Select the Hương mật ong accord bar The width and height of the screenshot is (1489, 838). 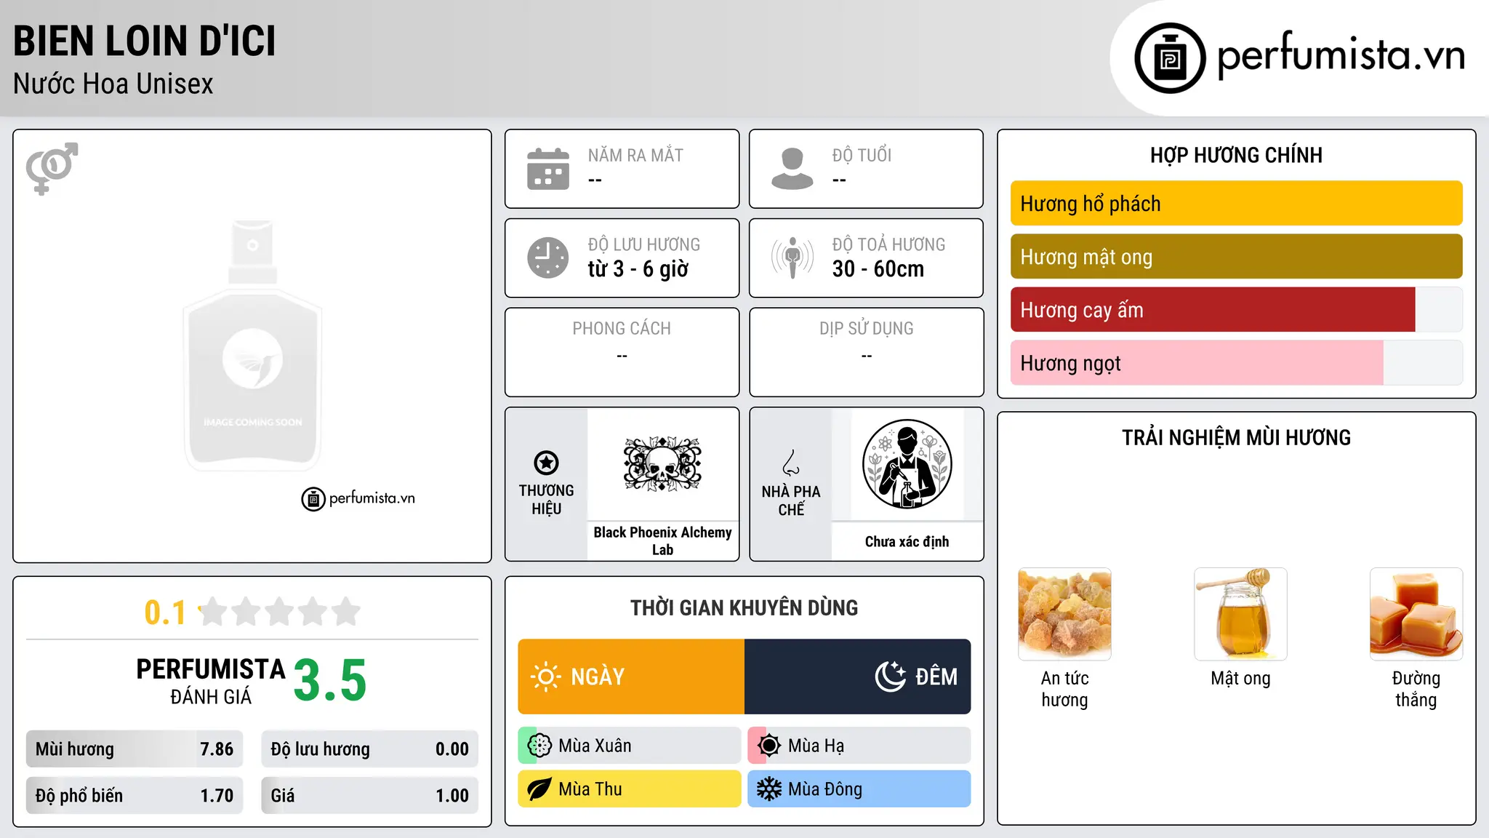pyautogui.click(x=1236, y=257)
